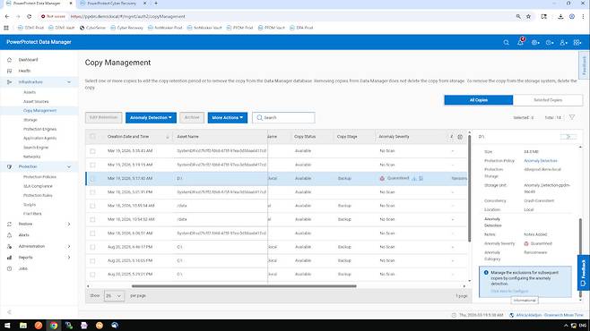Collapse the Infrastructure section in sidebar

click(x=69, y=81)
